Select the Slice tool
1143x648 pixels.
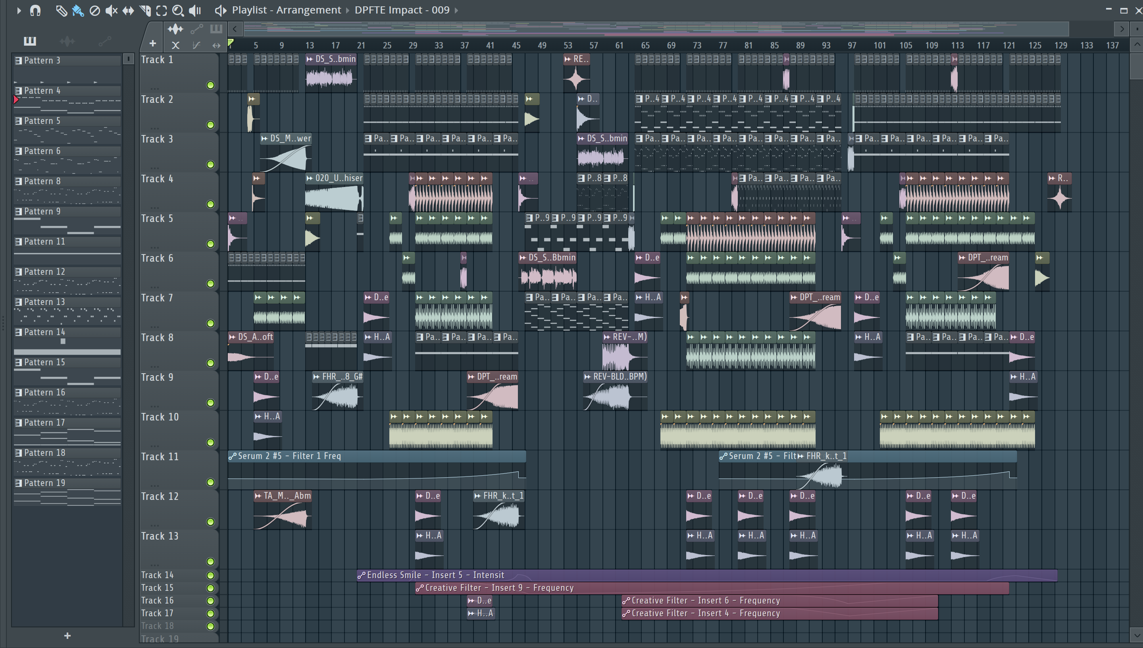[x=145, y=10]
